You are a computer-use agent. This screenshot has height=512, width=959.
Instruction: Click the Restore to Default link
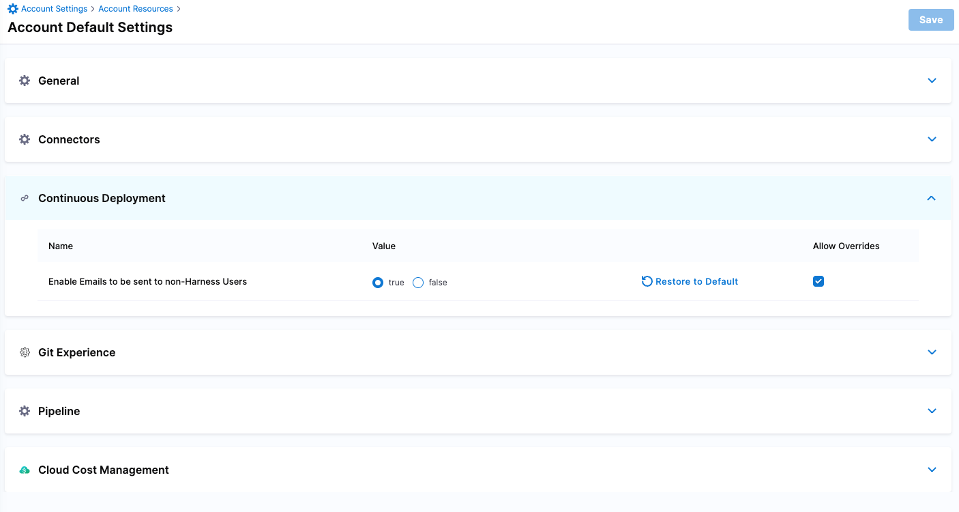696,281
